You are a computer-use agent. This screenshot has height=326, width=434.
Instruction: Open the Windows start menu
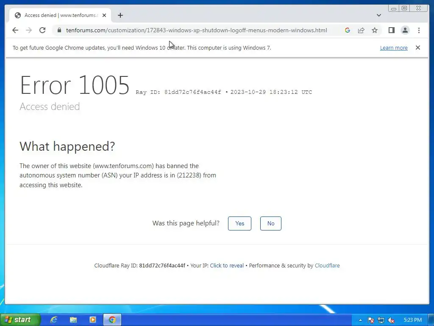tap(20, 320)
